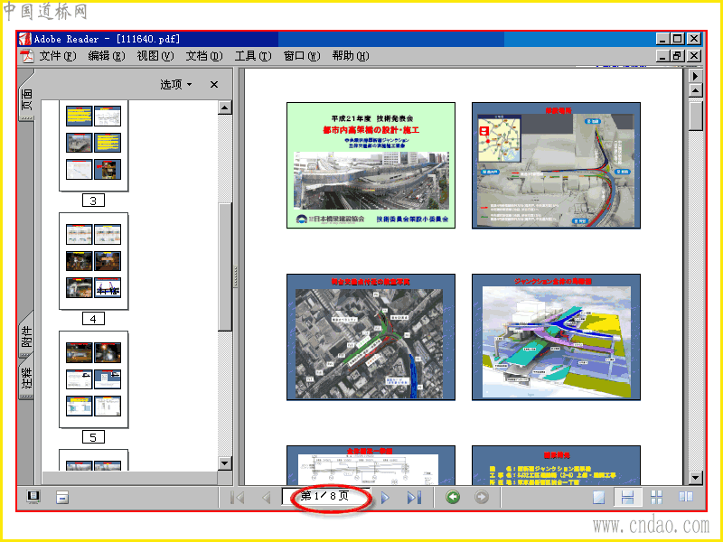Select facing pages layout icon
This screenshot has height=542, width=723.
[686, 497]
